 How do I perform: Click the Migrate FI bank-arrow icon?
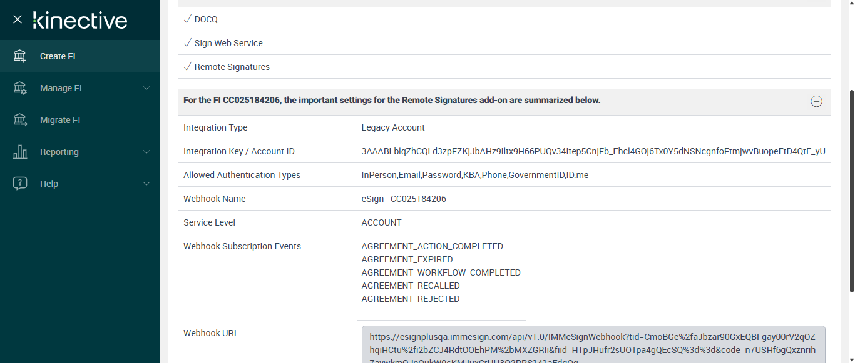[x=20, y=120]
